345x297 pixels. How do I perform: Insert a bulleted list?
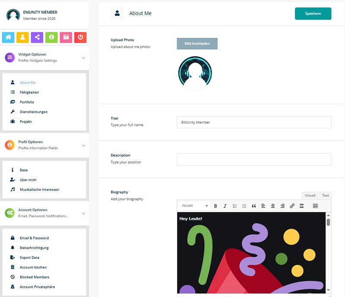tap(235, 206)
